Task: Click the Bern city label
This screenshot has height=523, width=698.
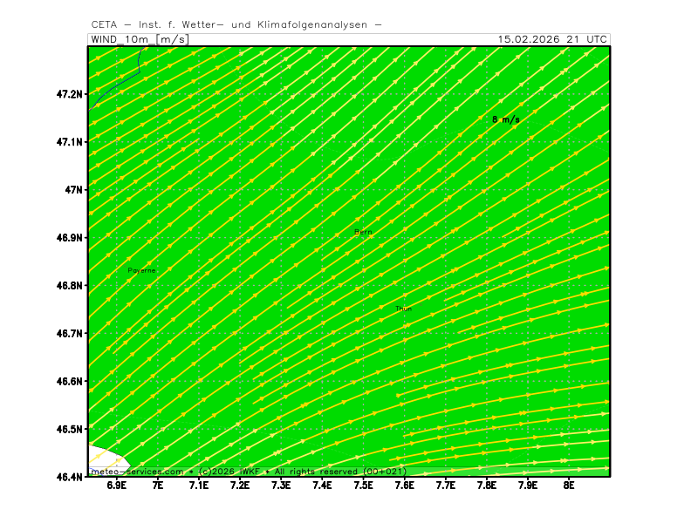Action: point(363,232)
